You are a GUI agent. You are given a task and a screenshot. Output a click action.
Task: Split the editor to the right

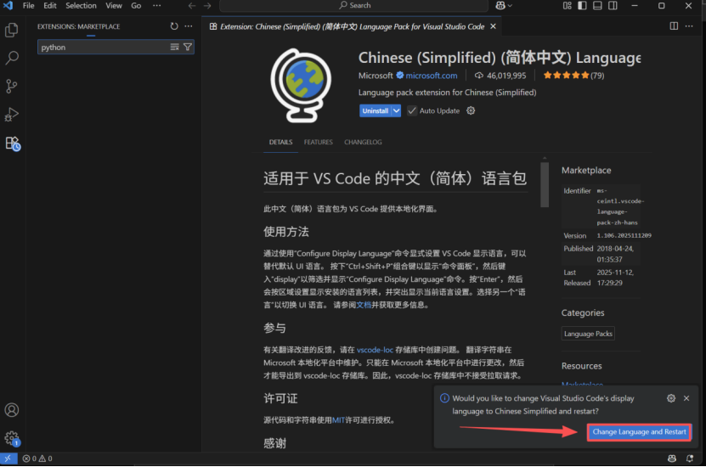pyautogui.click(x=674, y=26)
